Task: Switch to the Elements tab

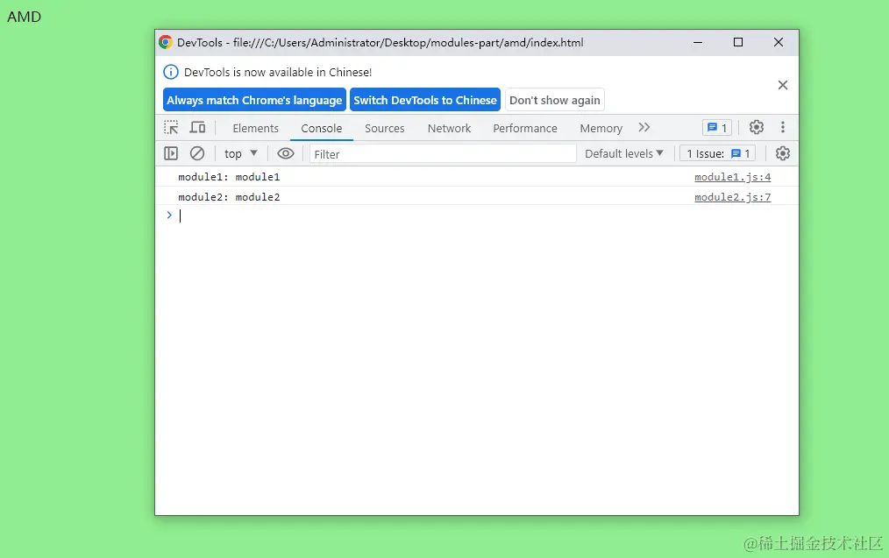Action: pos(256,128)
